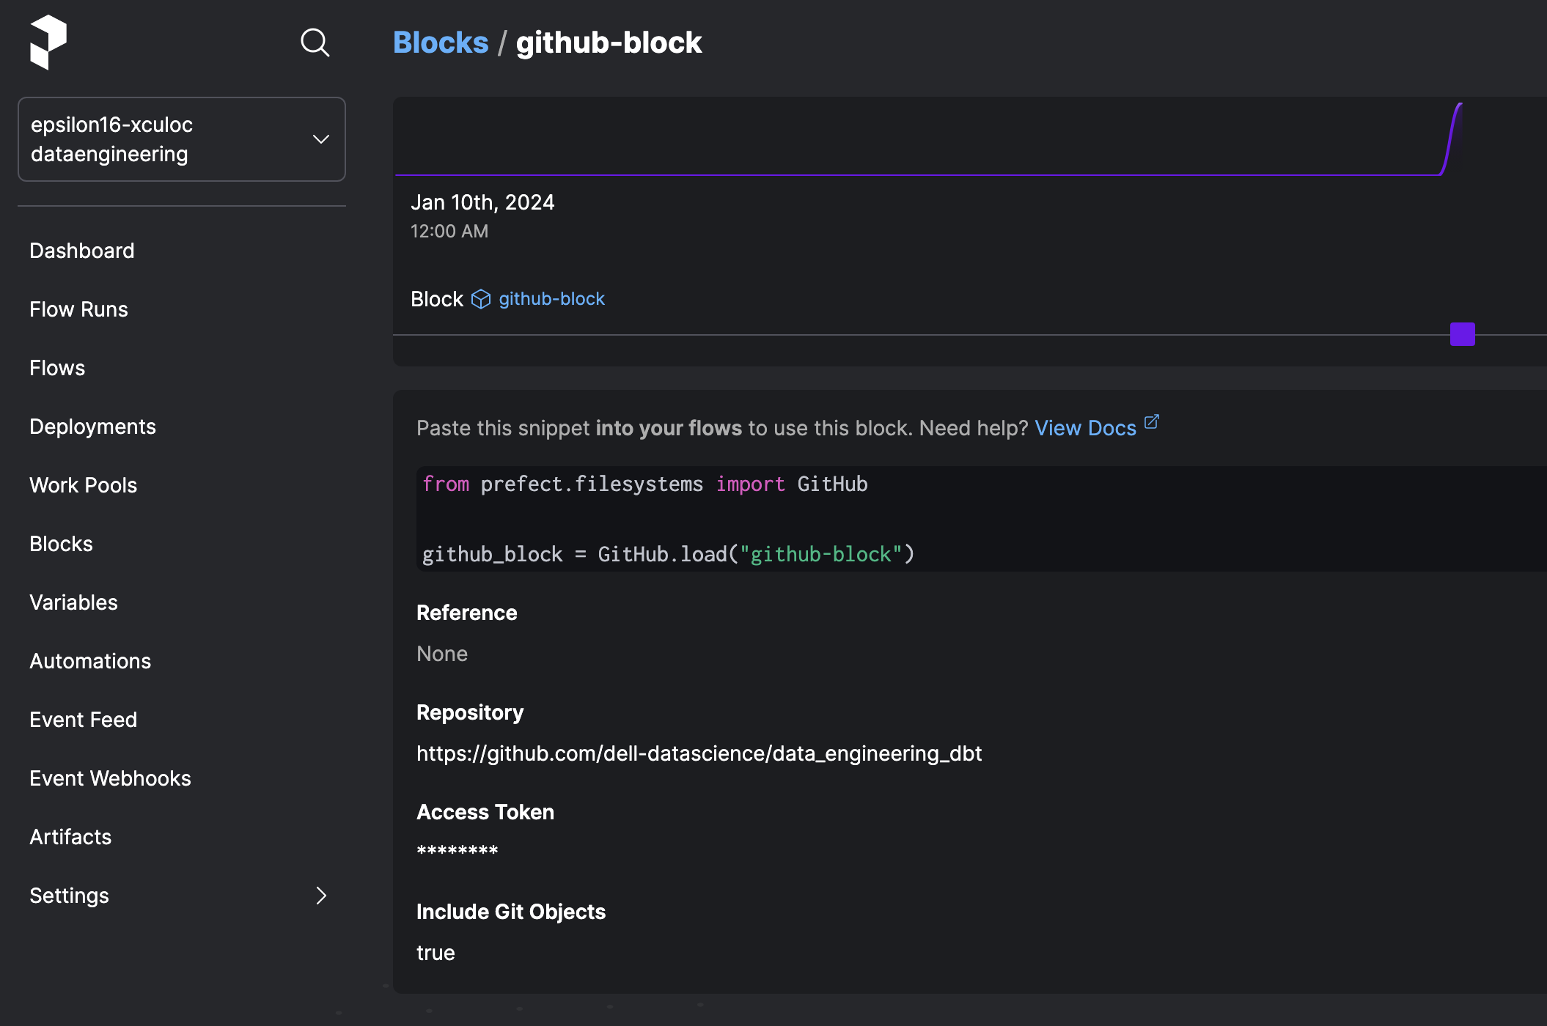This screenshot has height=1026, width=1547.
Task: Click the Repository field heading
Action: point(470,712)
